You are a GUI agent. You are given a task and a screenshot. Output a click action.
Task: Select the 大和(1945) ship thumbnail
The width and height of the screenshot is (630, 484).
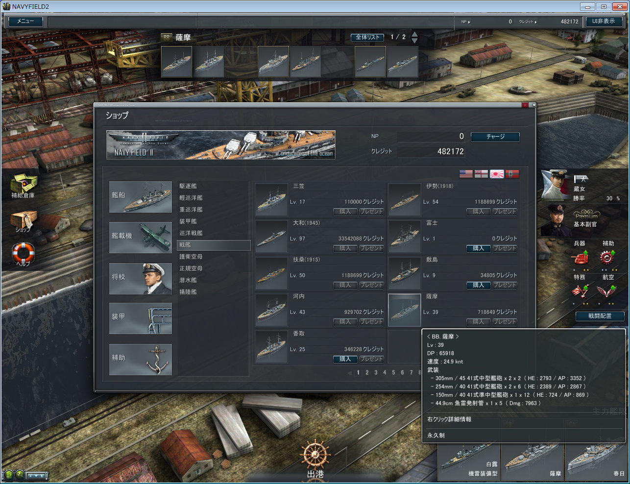(x=271, y=236)
